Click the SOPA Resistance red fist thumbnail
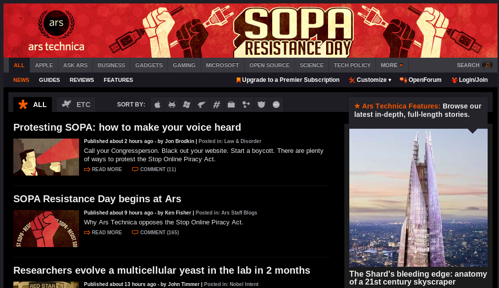499x288 pixels. click(46, 228)
